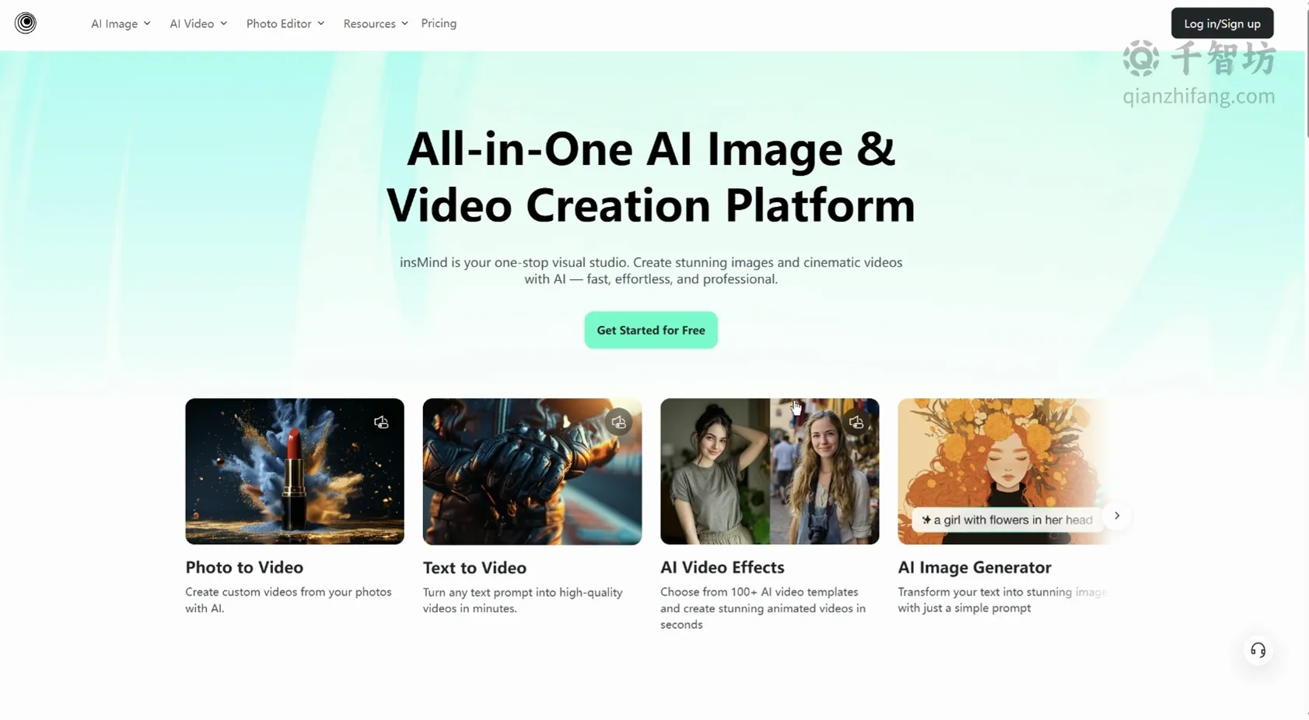Click the "All-in-One AI Image & Video Creation Platform" headline
The height and width of the screenshot is (720, 1309).
tap(651, 177)
